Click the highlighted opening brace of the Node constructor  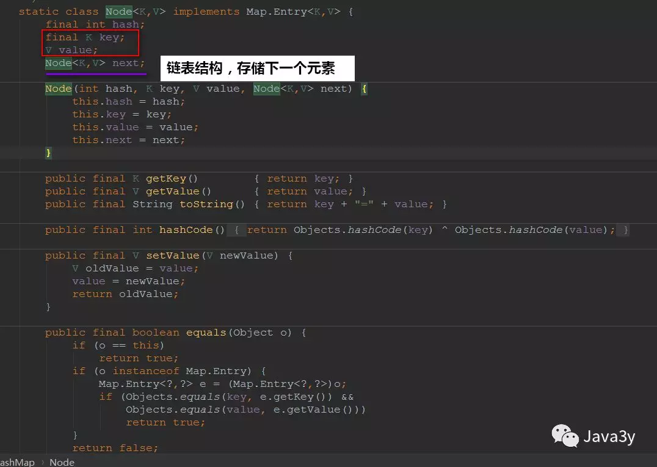coord(364,89)
